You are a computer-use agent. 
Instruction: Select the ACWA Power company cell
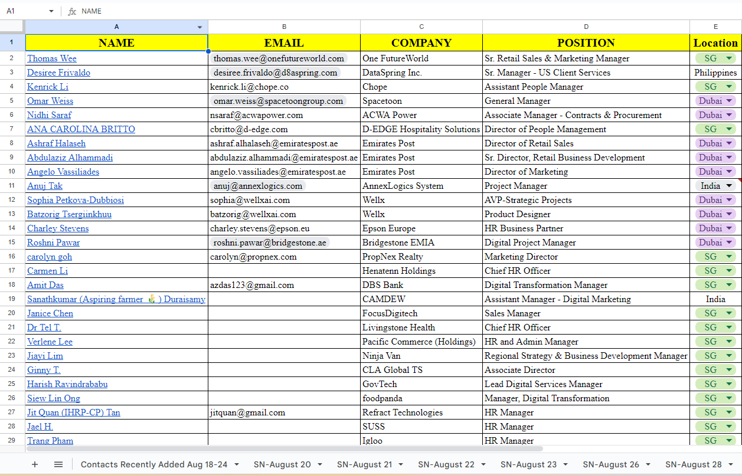tap(421, 115)
